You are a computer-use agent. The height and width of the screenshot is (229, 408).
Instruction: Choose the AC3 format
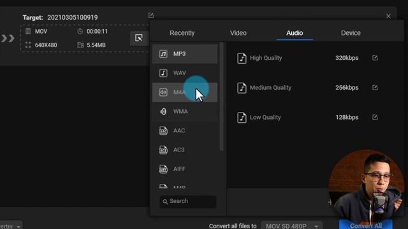(x=185, y=149)
